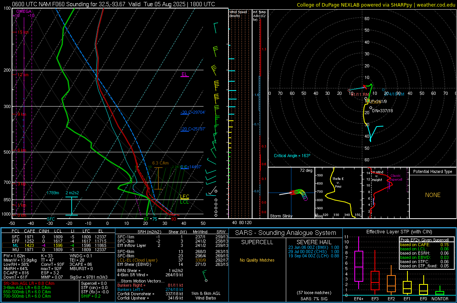The width and height of the screenshot is (457, 303).
Task: Click the MBURST = 0 value
Action: pos(81,269)
